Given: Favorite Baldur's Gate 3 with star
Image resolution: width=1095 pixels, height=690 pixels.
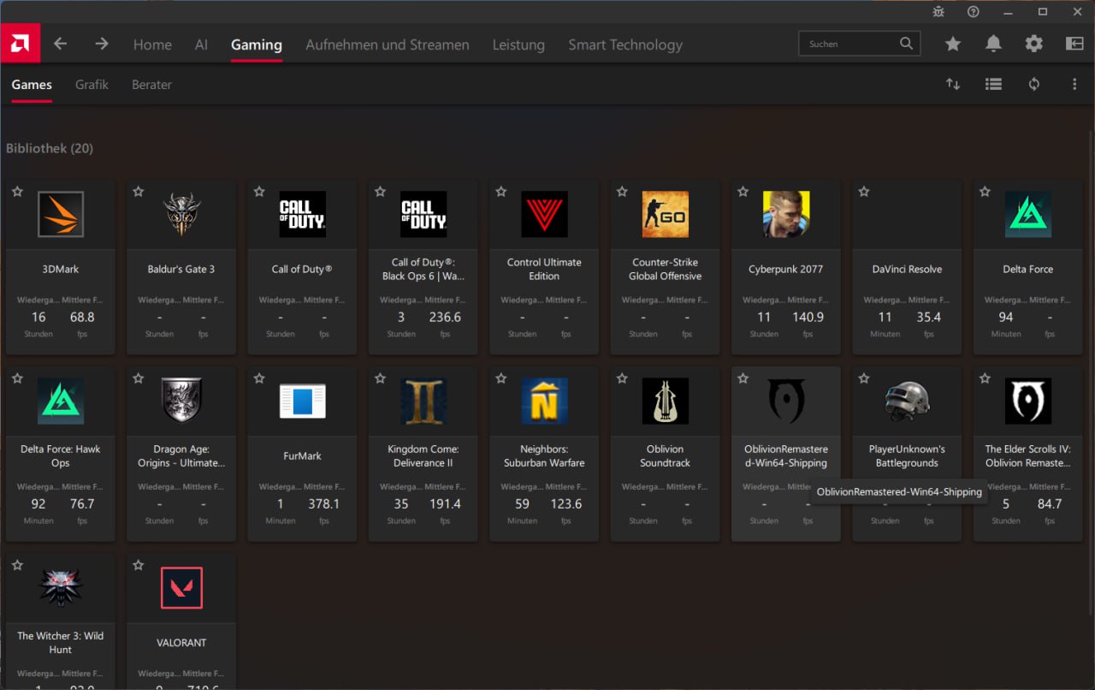Looking at the screenshot, I should pos(139,192).
